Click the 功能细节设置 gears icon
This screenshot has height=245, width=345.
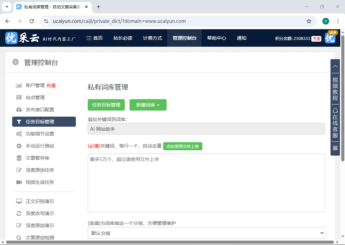click(x=19, y=133)
